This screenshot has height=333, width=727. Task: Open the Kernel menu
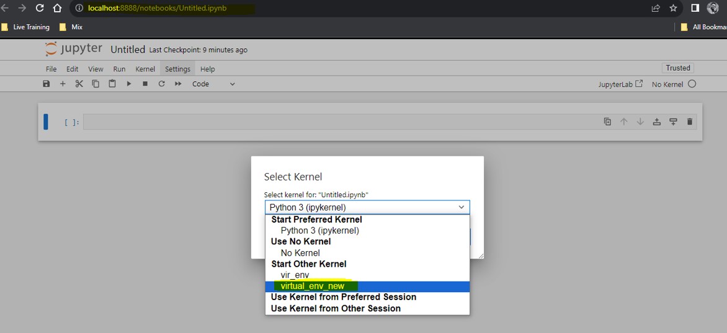(x=145, y=69)
